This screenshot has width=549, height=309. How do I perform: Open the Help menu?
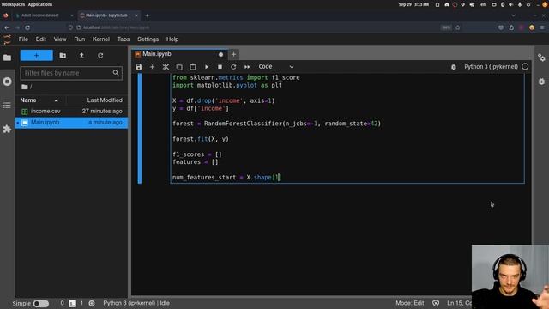172,39
